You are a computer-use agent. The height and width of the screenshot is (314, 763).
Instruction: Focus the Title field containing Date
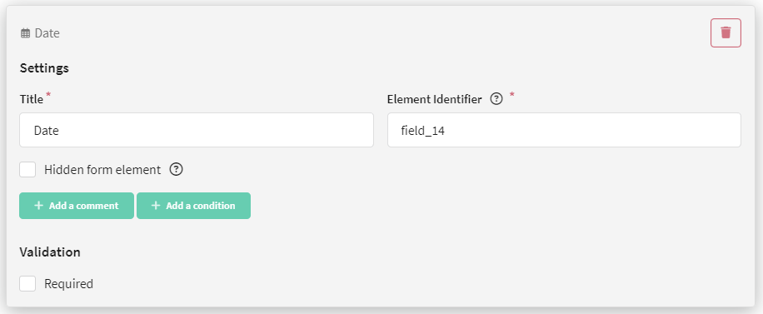[x=197, y=130]
